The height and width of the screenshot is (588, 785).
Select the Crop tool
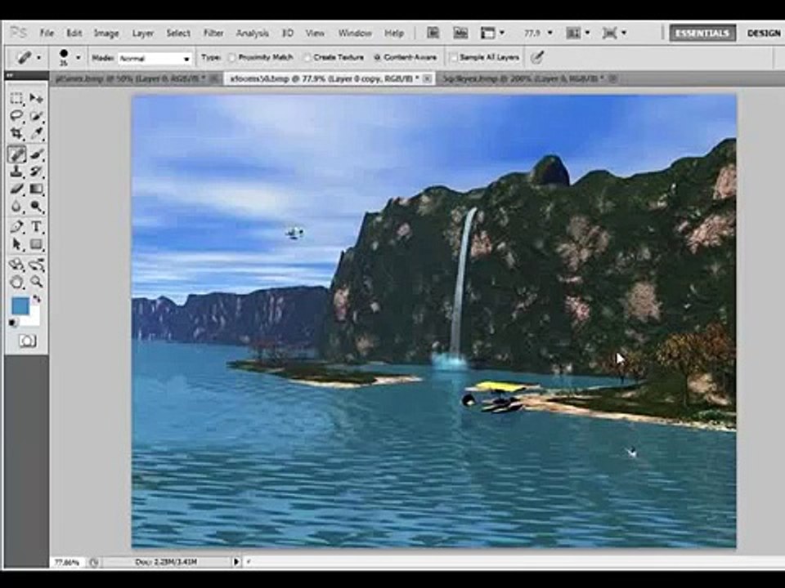pyautogui.click(x=16, y=133)
